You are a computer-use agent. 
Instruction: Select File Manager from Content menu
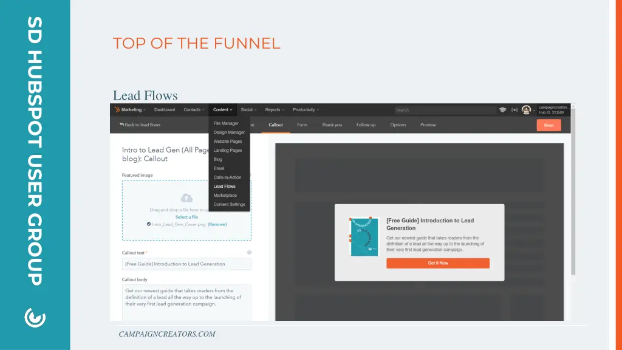(226, 123)
